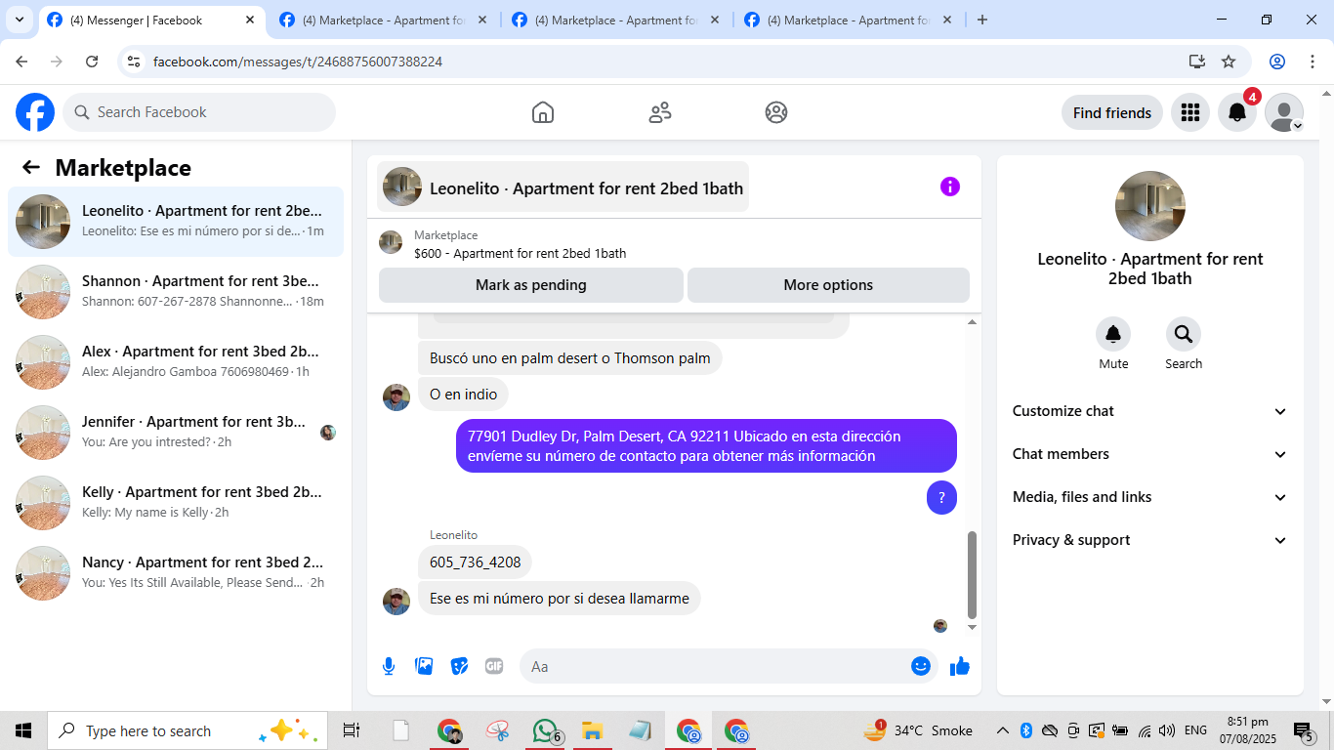Open conversation information purple icon
1334x750 pixels.
950,187
